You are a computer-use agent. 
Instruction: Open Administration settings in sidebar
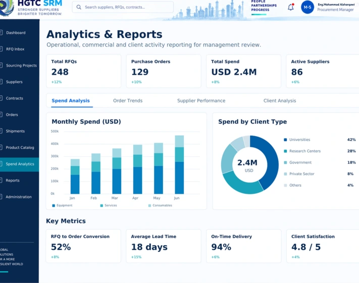[x=20, y=197]
